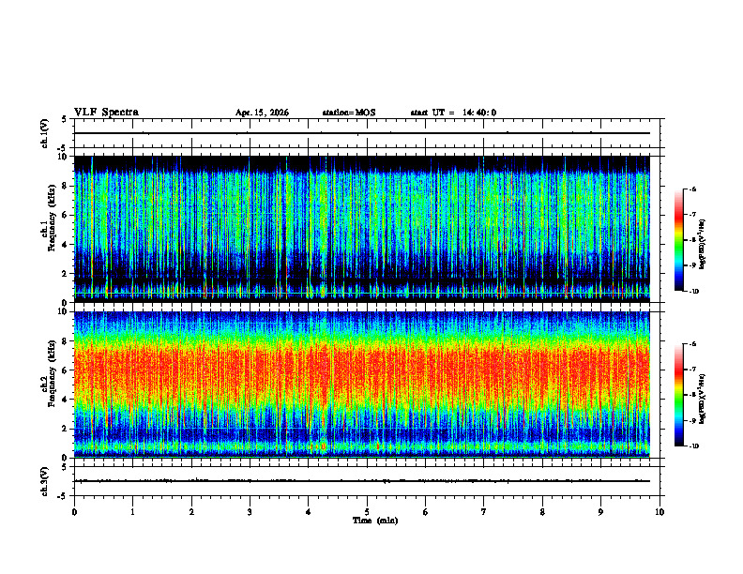Click the "9" minute tick label
This screenshot has height=574, width=743.
tap(600, 512)
